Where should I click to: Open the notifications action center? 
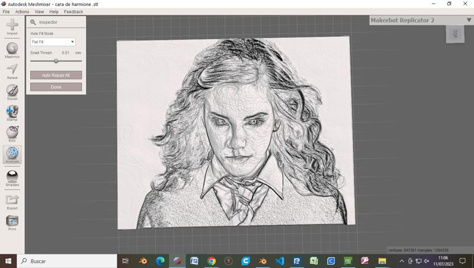pyautogui.click(x=463, y=261)
